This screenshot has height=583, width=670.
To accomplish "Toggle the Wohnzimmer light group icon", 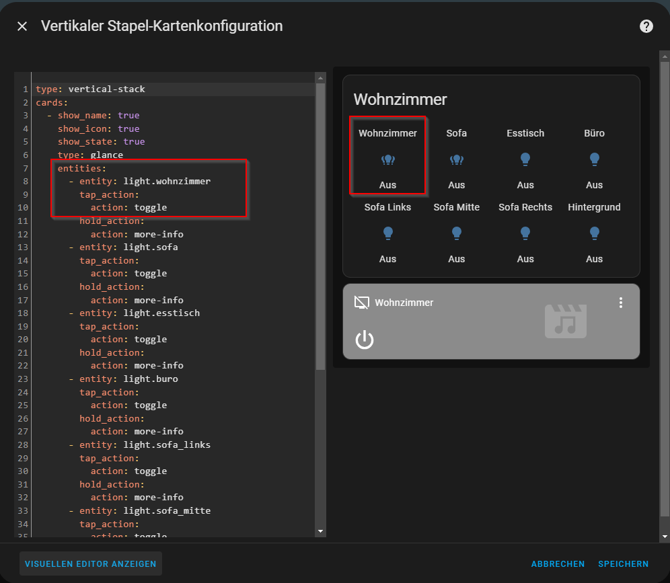I will tap(387, 159).
